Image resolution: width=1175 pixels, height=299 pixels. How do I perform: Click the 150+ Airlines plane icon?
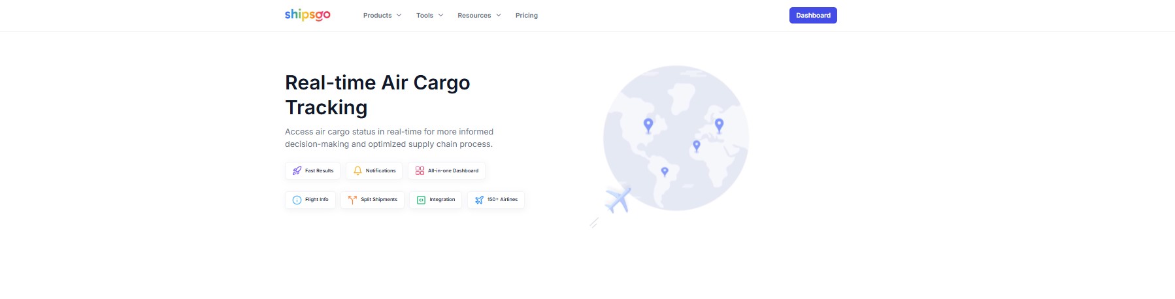(x=479, y=200)
